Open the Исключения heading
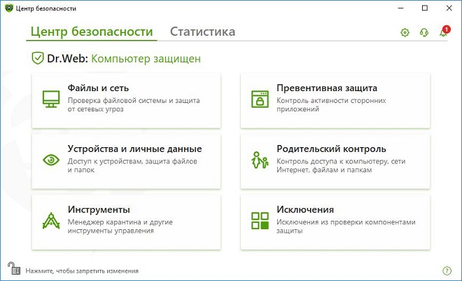462x281 pixels. click(x=305, y=210)
